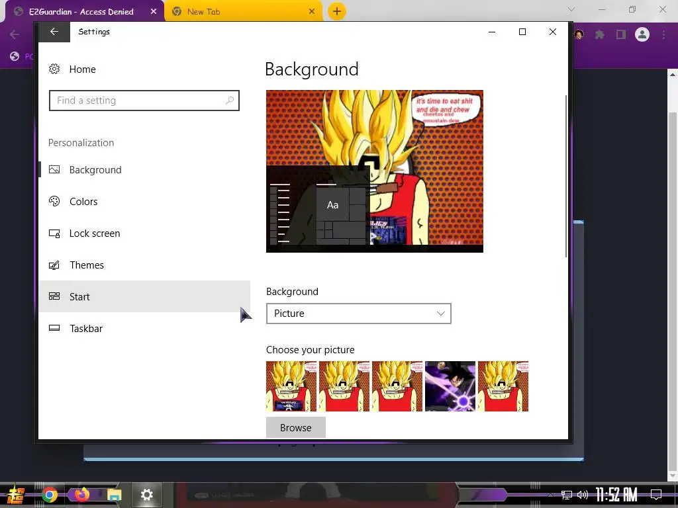Click the Settings window vertical scrollbar

(x=565, y=176)
